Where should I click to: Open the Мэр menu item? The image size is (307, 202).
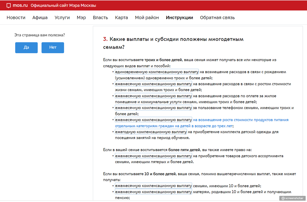[81, 18]
